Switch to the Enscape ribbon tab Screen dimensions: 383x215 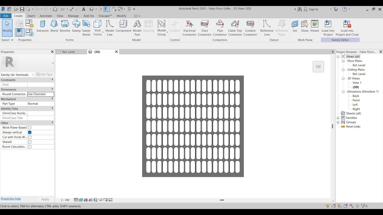(105, 16)
